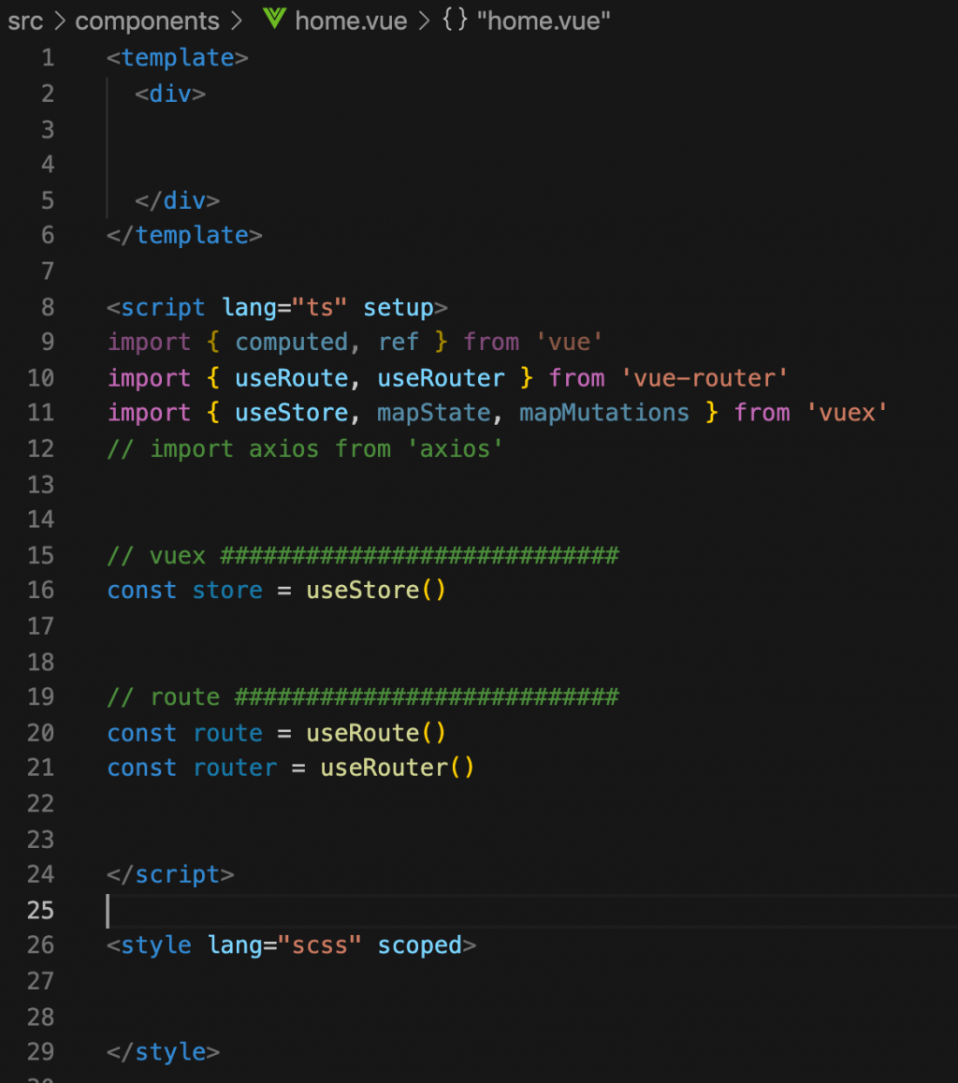Click the 'route' variable on line 20

pyautogui.click(x=227, y=733)
